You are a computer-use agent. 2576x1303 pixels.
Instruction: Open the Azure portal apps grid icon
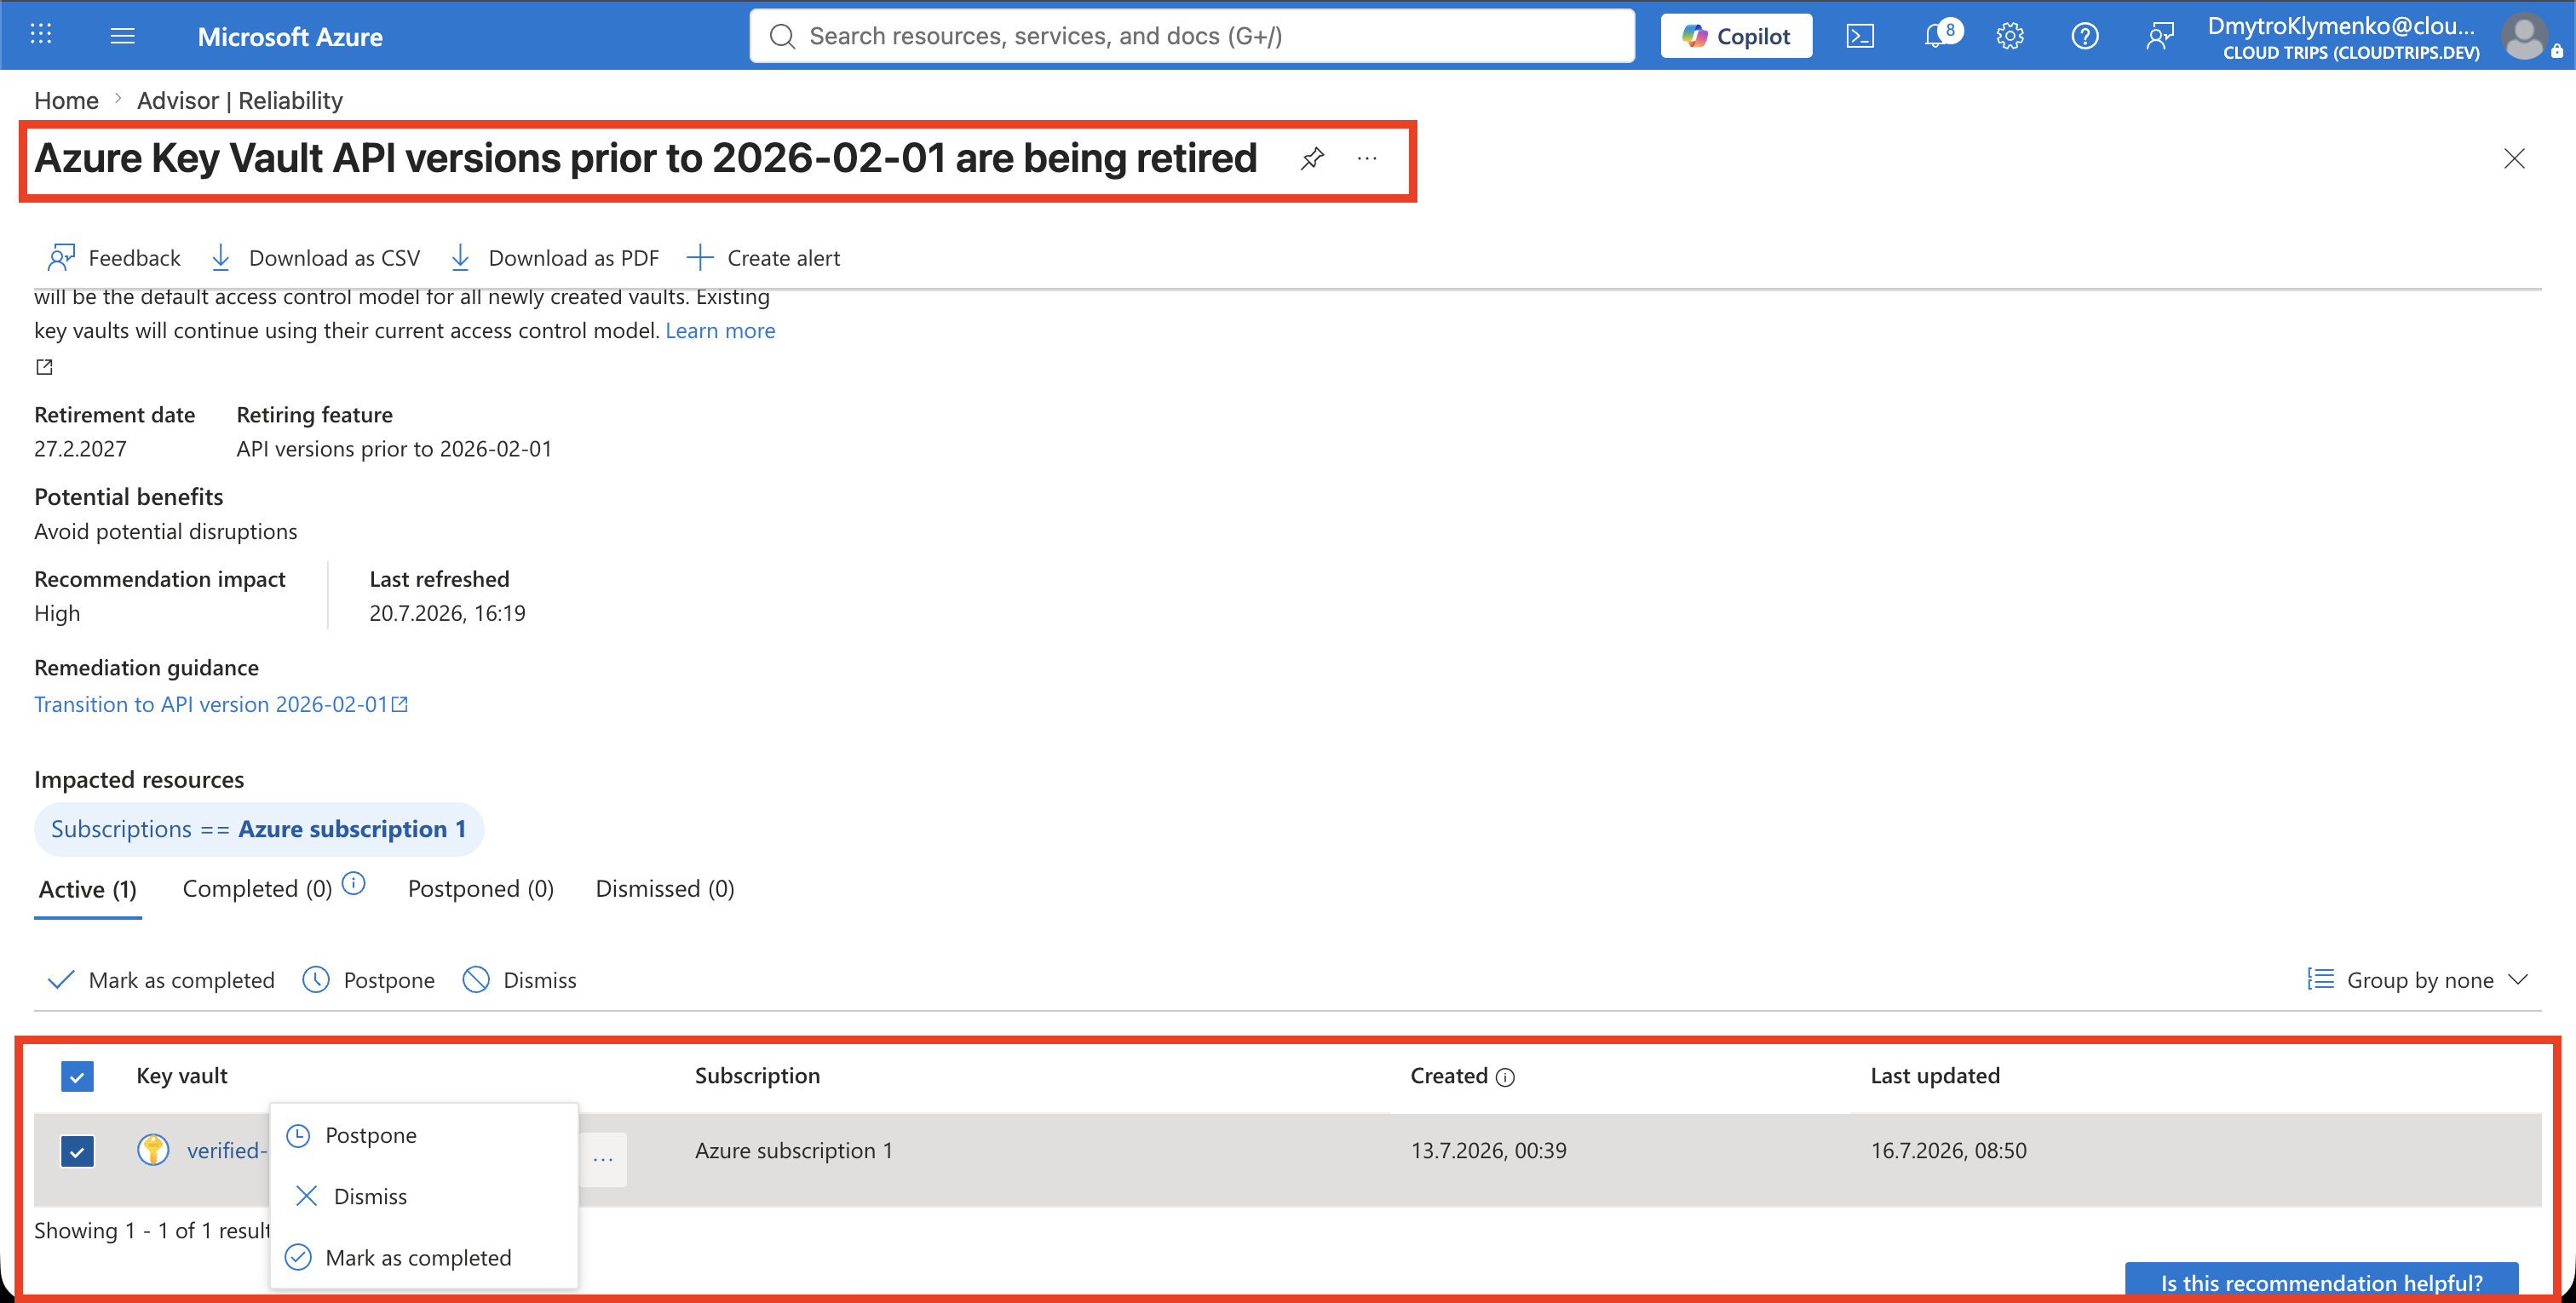point(41,35)
